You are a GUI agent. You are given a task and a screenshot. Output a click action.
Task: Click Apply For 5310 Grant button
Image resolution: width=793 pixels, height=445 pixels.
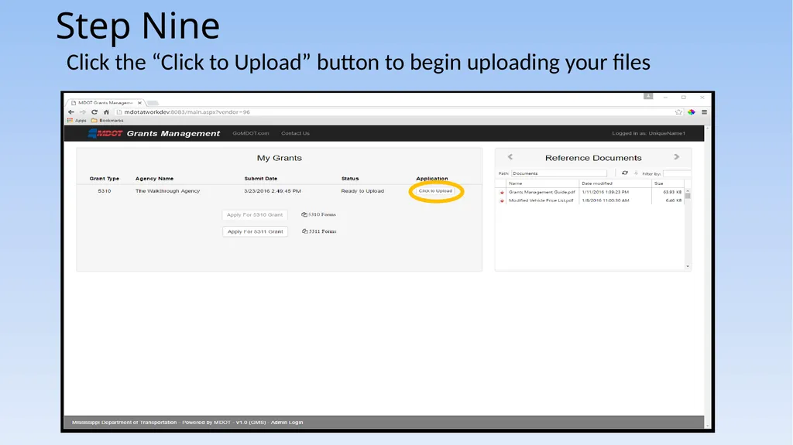click(x=255, y=215)
